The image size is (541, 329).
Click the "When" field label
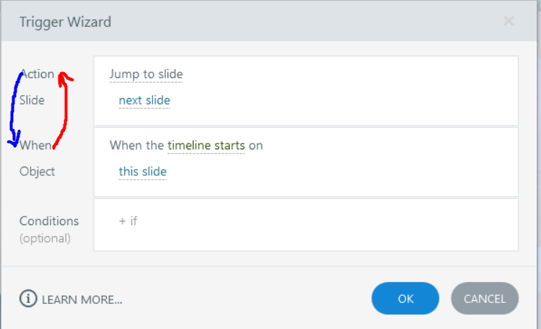37,146
